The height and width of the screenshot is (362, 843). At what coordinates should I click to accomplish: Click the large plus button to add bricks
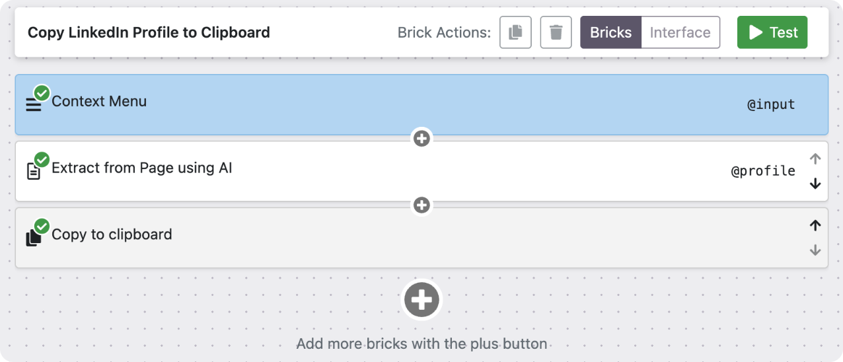tap(421, 300)
